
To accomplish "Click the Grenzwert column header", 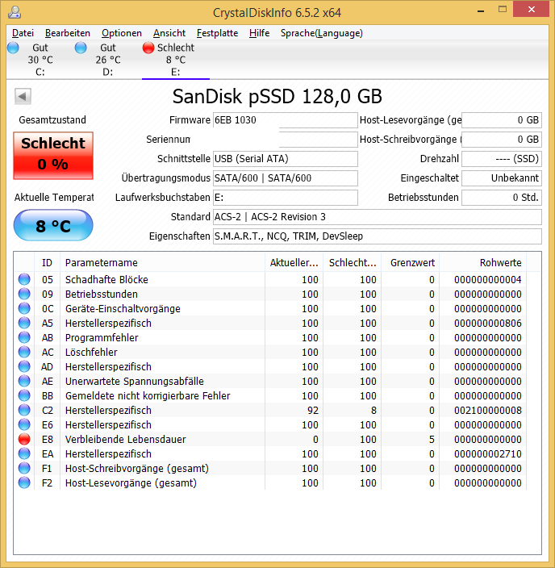I will click(410, 263).
